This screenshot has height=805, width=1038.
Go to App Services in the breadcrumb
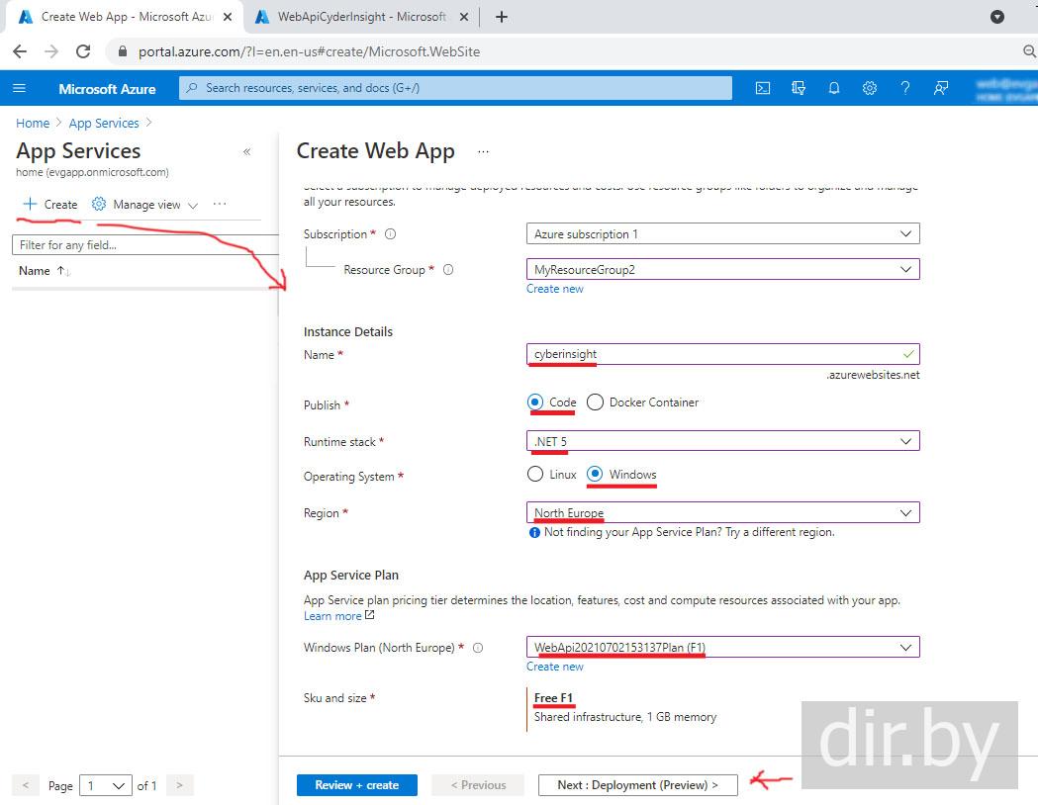tap(104, 124)
